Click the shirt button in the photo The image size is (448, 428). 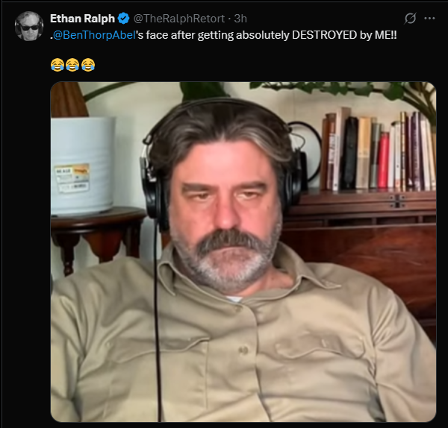point(243,350)
